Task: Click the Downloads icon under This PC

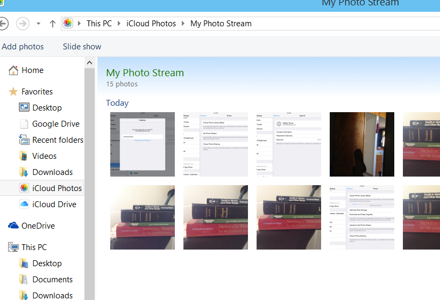Action: pos(24,295)
